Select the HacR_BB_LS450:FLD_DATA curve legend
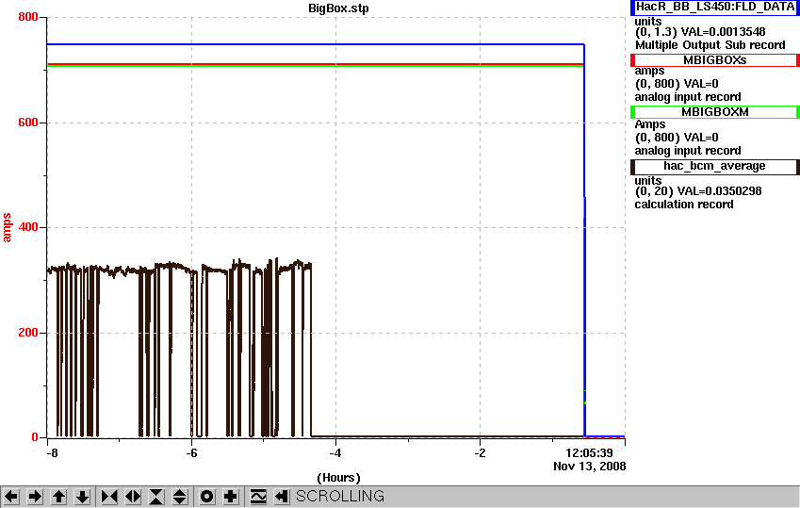The width and height of the screenshot is (800, 508). coord(715,8)
